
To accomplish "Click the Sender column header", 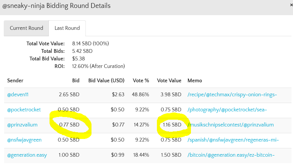I will coord(15,80).
